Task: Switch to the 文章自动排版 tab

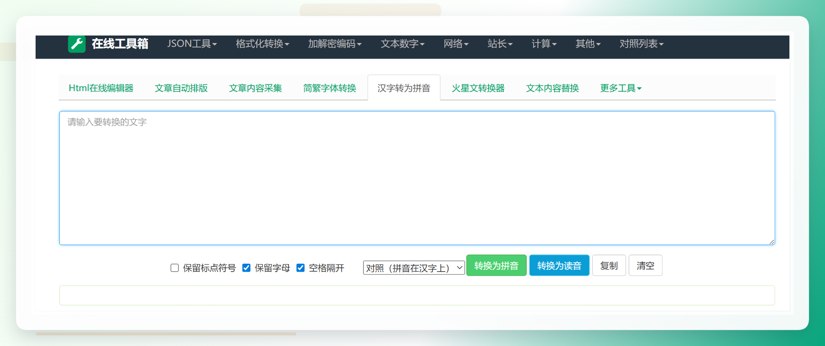Action: [181, 88]
